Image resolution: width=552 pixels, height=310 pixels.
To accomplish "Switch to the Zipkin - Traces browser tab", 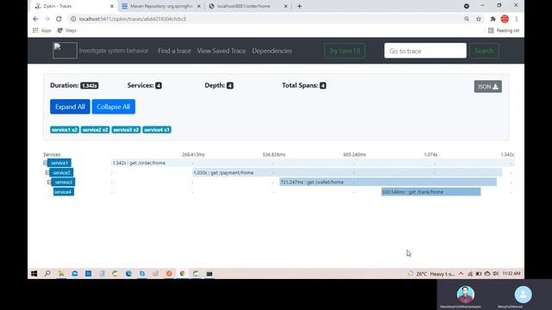I will [x=74, y=6].
